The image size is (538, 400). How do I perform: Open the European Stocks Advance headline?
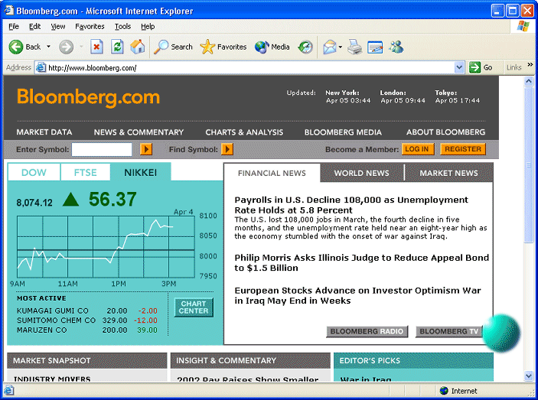[357, 295]
